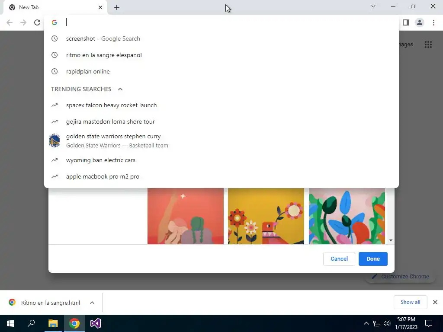Open Chrome three-dot menu

coord(433,22)
